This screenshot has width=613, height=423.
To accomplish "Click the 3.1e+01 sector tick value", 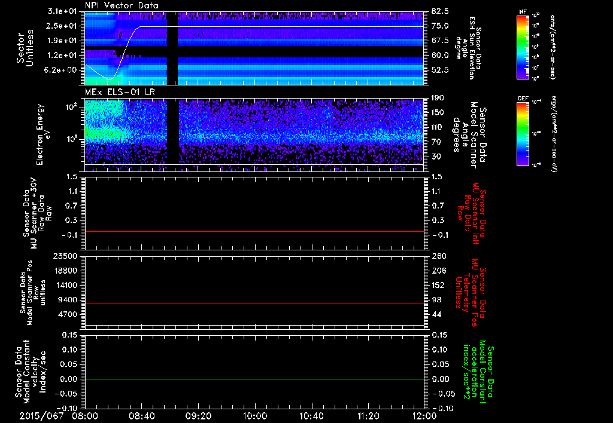I will pyautogui.click(x=63, y=11).
